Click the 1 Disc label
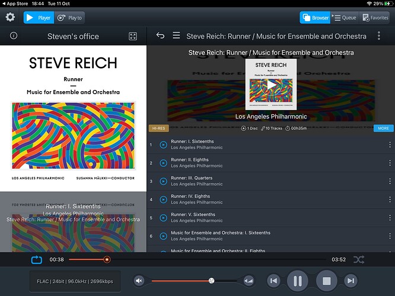 point(249,128)
